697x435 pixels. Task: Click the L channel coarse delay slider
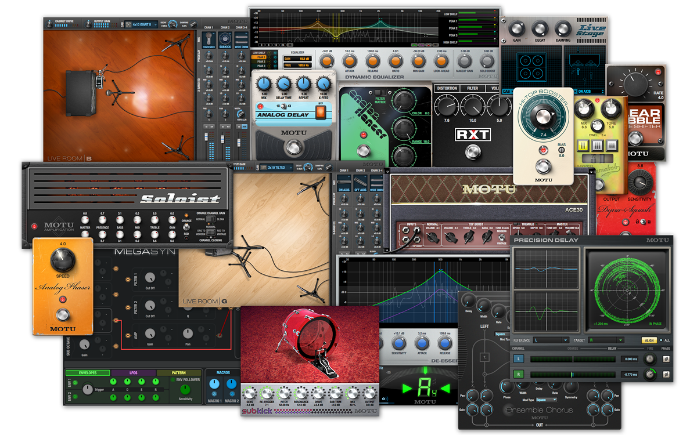point(572,359)
